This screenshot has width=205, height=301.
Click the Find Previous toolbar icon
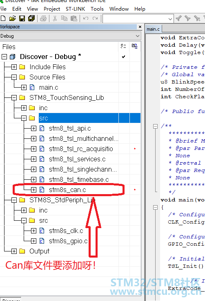(x=178, y=18)
